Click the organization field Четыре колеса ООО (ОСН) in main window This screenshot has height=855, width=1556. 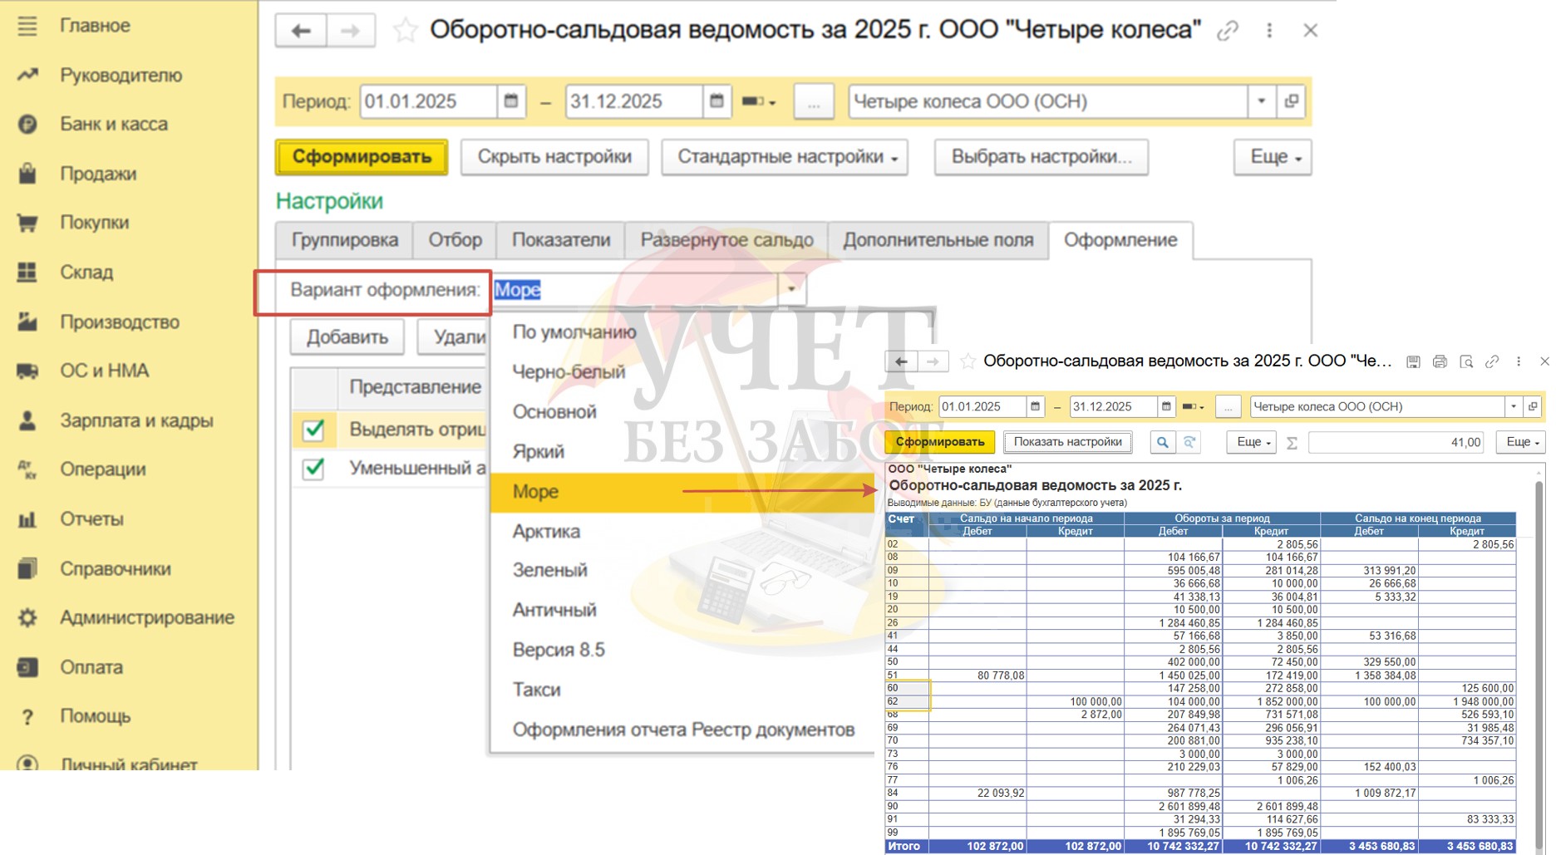point(1048,101)
